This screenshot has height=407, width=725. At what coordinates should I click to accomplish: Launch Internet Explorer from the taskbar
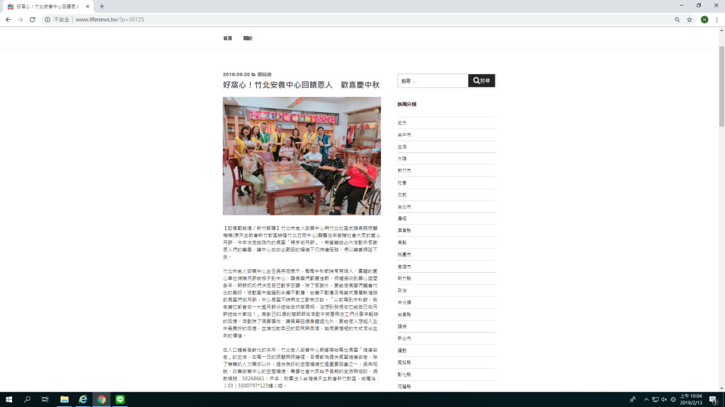(x=83, y=399)
